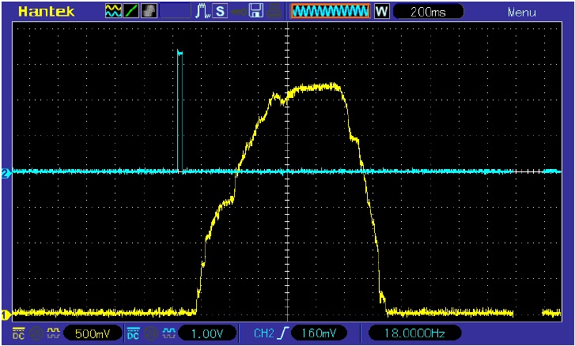Screen dimensions: 575x346
Task: Click the CH2 DC coupling icon
Action: point(133,333)
